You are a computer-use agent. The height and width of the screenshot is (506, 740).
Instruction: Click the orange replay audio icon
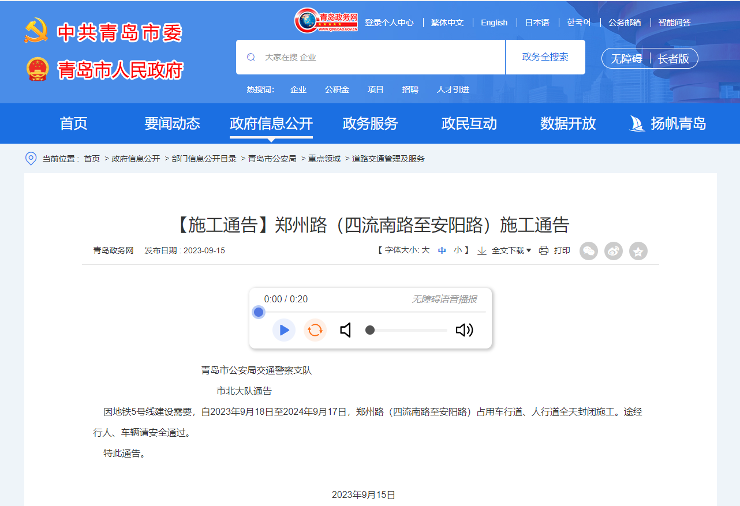315,330
